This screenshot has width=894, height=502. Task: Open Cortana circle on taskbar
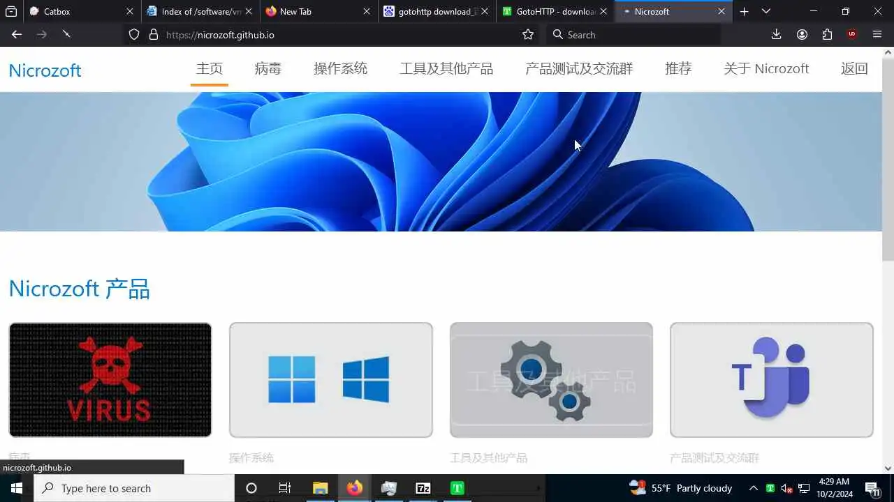pyautogui.click(x=251, y=488)
